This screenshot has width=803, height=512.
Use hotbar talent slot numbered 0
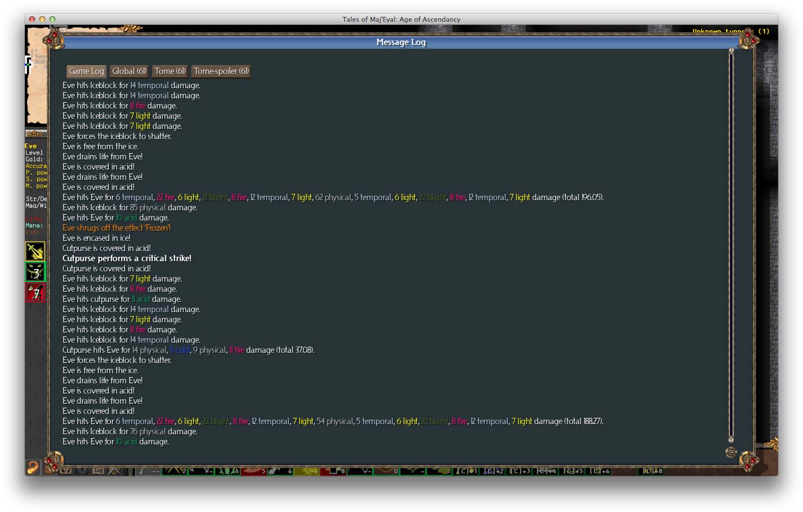click(x=386, y=471)
